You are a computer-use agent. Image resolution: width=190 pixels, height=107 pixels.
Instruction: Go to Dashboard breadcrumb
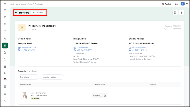(14, 4)
